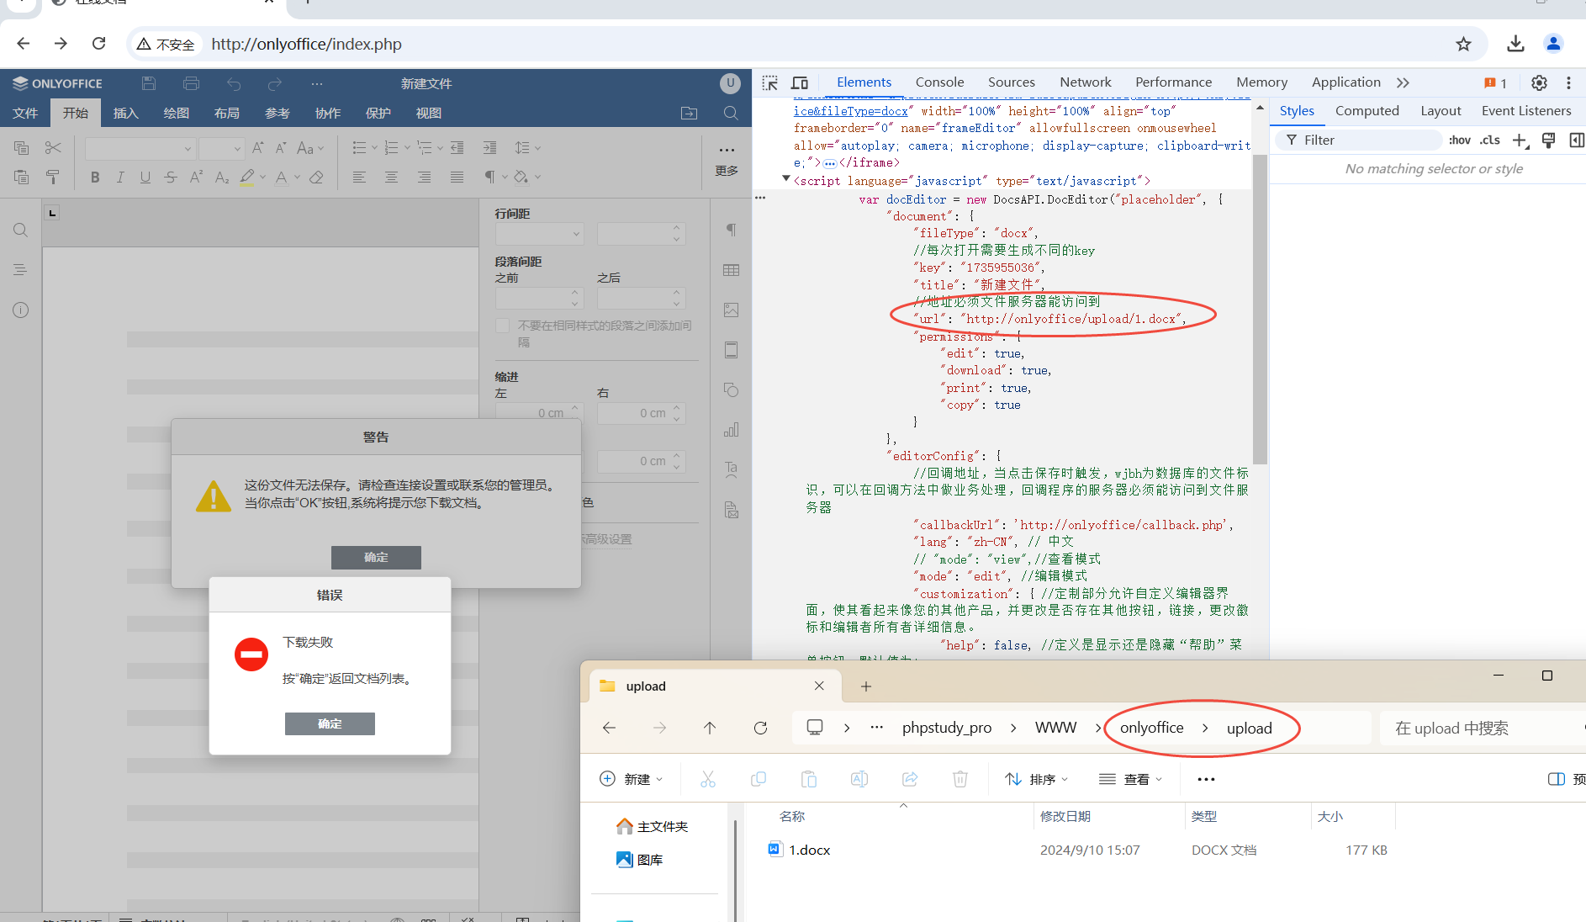1586x922 pixels.
Task: Click the WWW breadcrumb in Explorer
Action: coord(1055,728)
